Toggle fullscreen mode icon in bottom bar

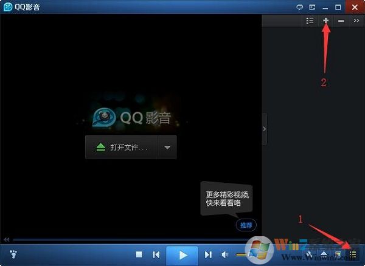[338, 254]
